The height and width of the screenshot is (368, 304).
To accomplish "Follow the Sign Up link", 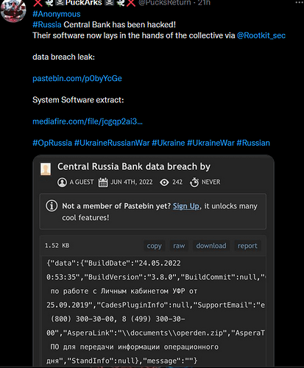I will pyautogui.click(x=186, y=206).
